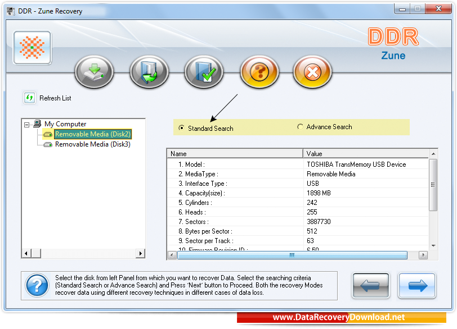Click the '1. Model :' row
This screenshot has height=329, width=457.
pos(298,164)
